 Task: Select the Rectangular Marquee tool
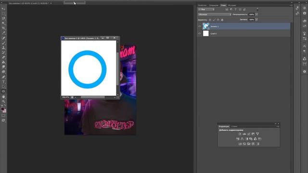point(3,14)
